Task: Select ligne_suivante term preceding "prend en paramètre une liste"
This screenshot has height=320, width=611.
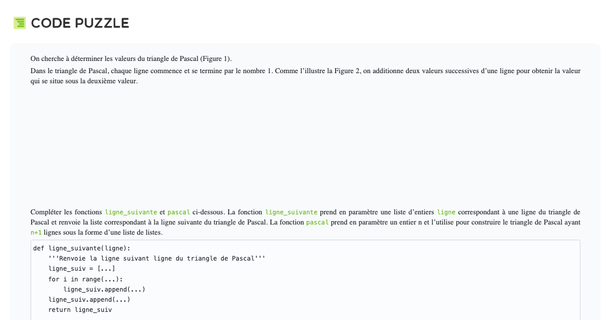Action: [x=291, y=212]
